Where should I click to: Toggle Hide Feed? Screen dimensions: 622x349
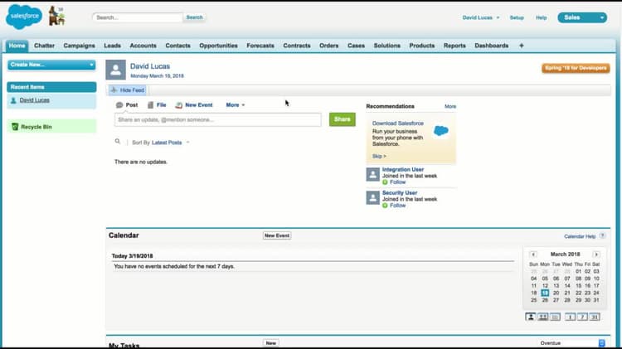click(x=128, y=90)
